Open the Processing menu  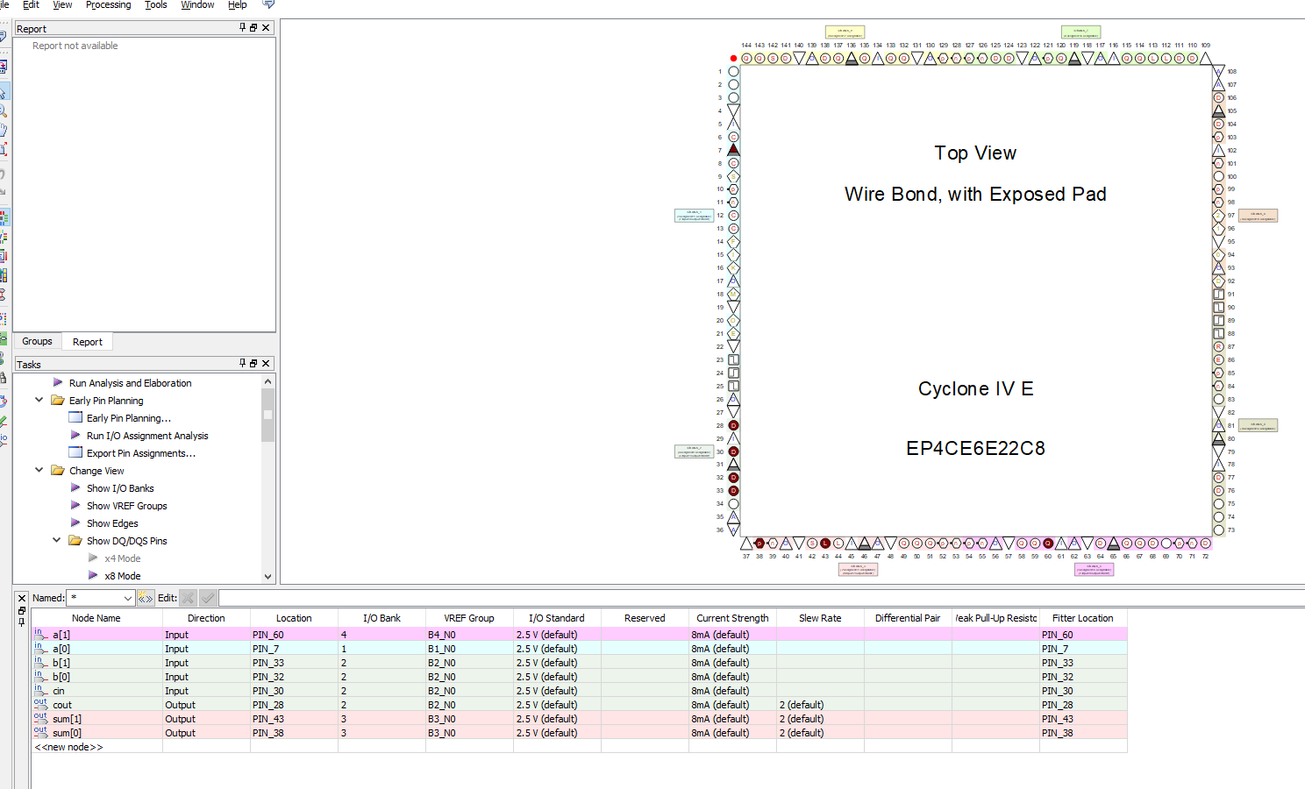coord(108,5)
